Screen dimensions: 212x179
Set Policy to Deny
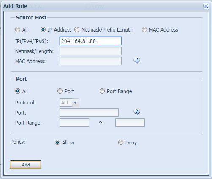121,142
